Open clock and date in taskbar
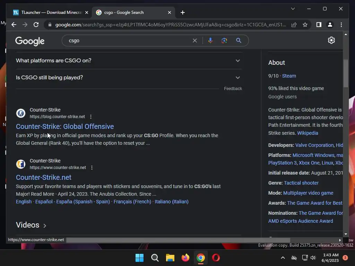 [x=330, y=258]
